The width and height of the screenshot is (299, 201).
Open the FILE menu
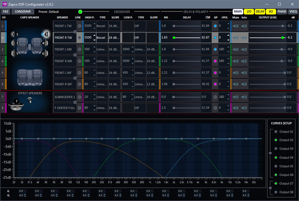click(x=6, y=12)
